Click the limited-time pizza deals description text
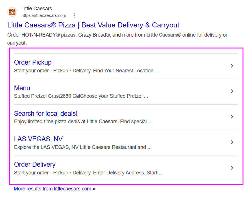The height and width of the screenshot is (199, 251). point(83,122)
